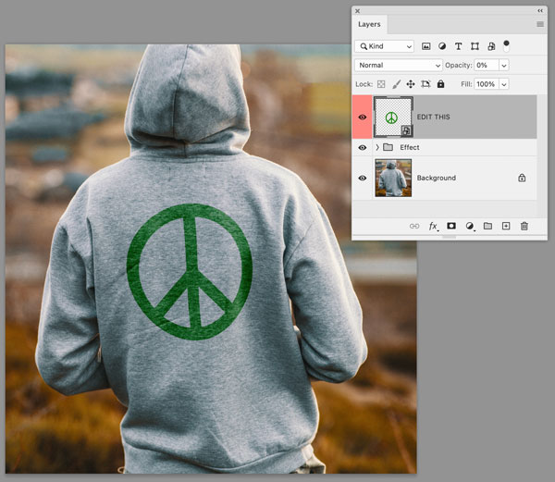Filter layers by type layers icon
Viewport: 555px width, 482px height.
coord(459,46)
